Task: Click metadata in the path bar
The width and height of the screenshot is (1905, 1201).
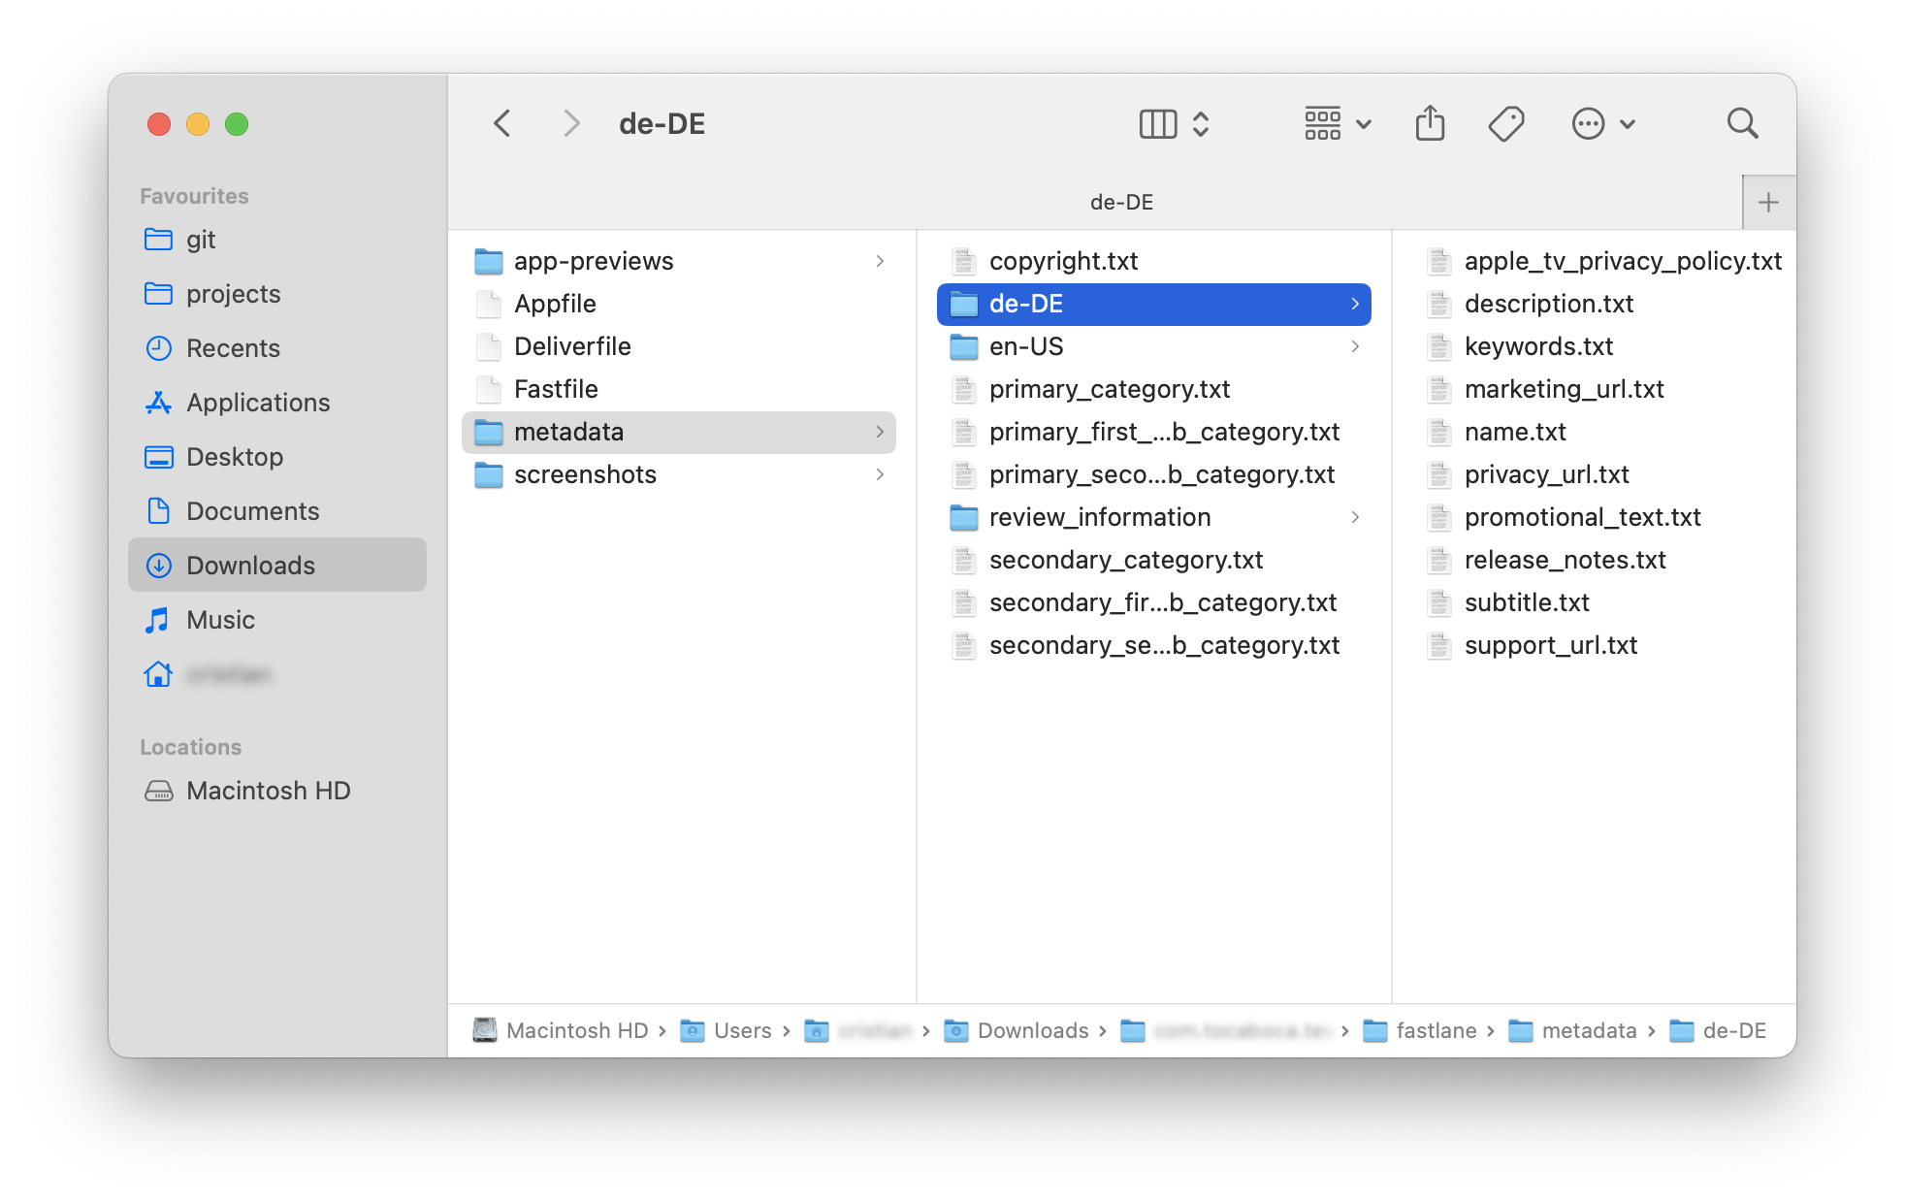Action: [1572, 1030]
